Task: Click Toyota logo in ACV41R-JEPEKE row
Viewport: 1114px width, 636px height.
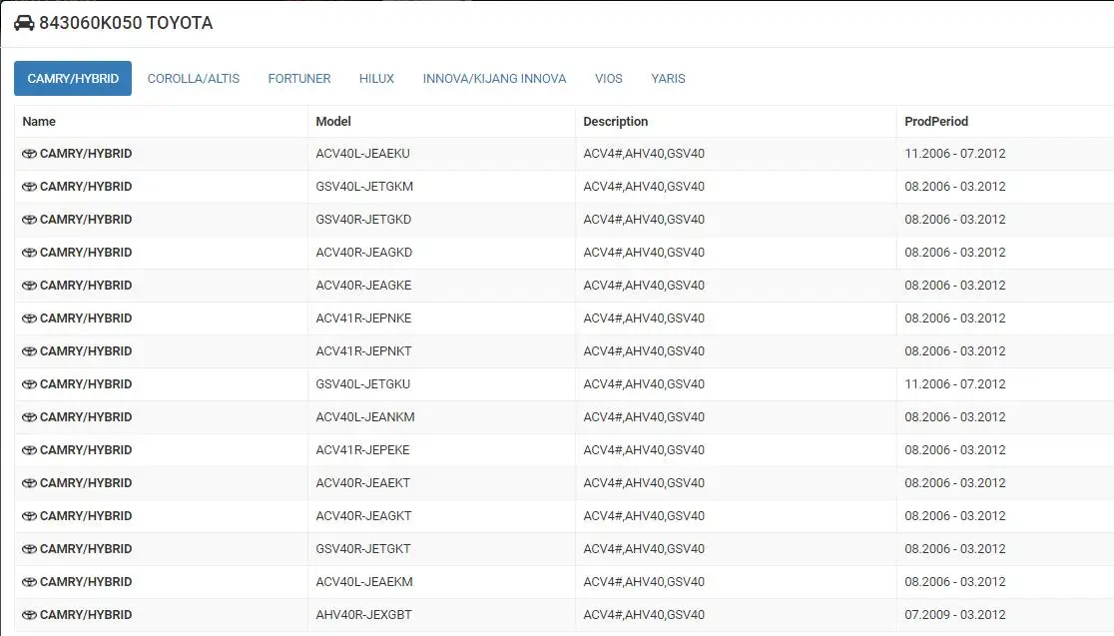Action: pos(29,450)
